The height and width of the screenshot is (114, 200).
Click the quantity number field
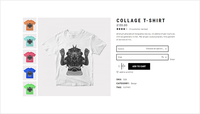pos(119,66)
